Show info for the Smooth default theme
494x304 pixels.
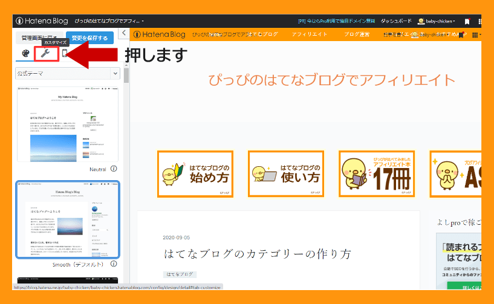click(x=114, y=264)
